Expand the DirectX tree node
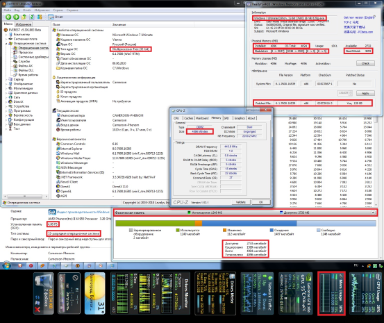 [6, 101]
